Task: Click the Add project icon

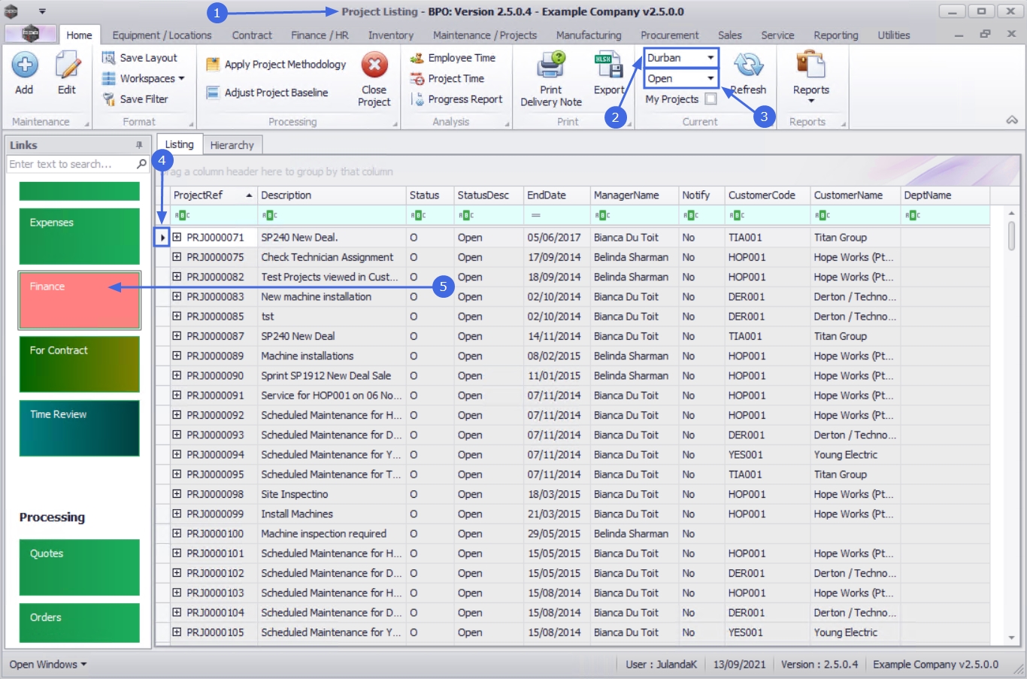Action: [x=25, y=65]
